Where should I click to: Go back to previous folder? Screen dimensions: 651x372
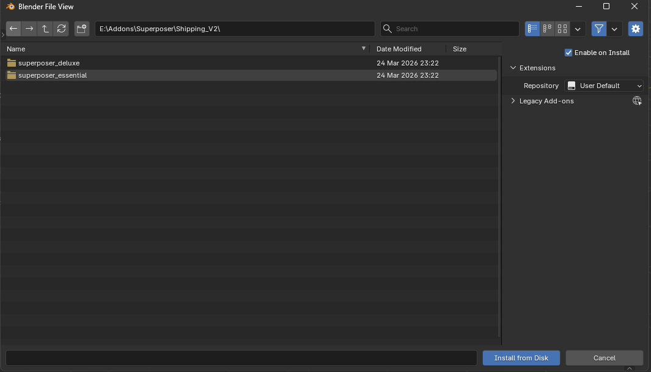(x=13, y=29)
